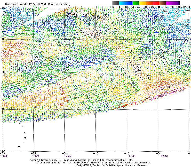Click the '-55' latitude axis label

tap(3, 109)
